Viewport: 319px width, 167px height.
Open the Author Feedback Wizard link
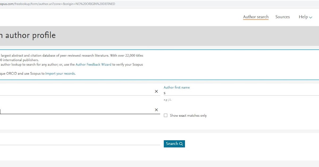tap(93, 64)
